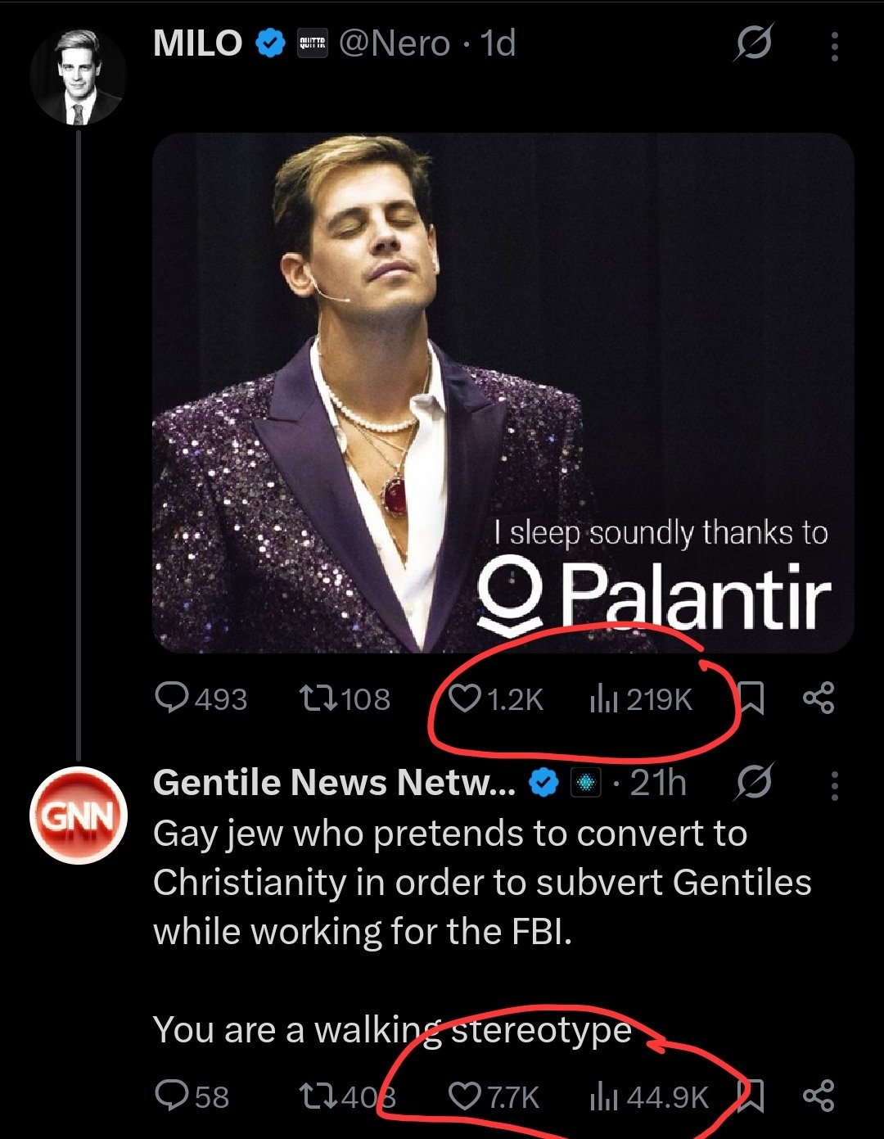Reply to the Gentile News Network post

172,1096
